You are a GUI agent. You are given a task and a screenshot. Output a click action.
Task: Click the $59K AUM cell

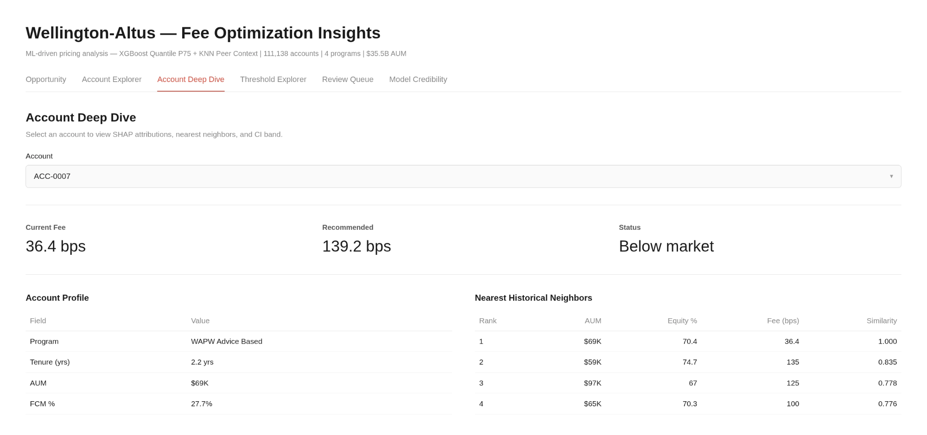(592, 362)
